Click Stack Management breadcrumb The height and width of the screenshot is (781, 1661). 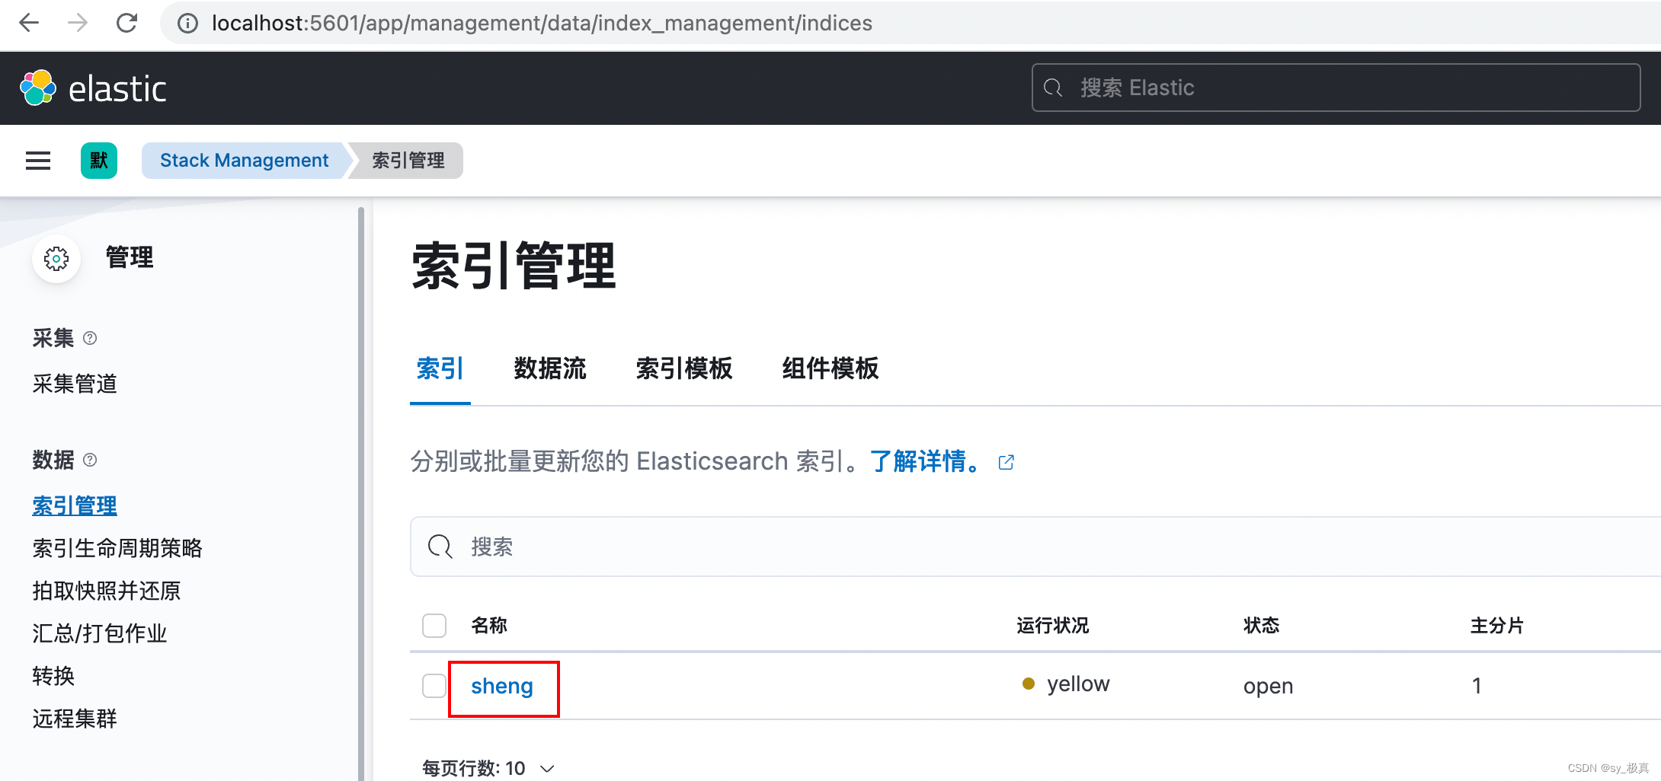tap(244, 161)
